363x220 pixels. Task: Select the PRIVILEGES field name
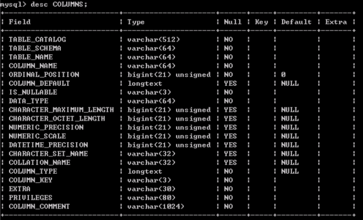click(30, 198)
